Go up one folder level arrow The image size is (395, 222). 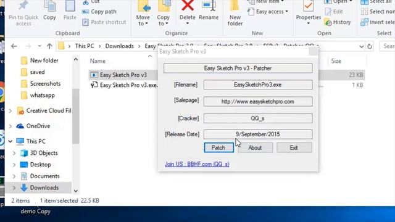(x=49, y=46)
